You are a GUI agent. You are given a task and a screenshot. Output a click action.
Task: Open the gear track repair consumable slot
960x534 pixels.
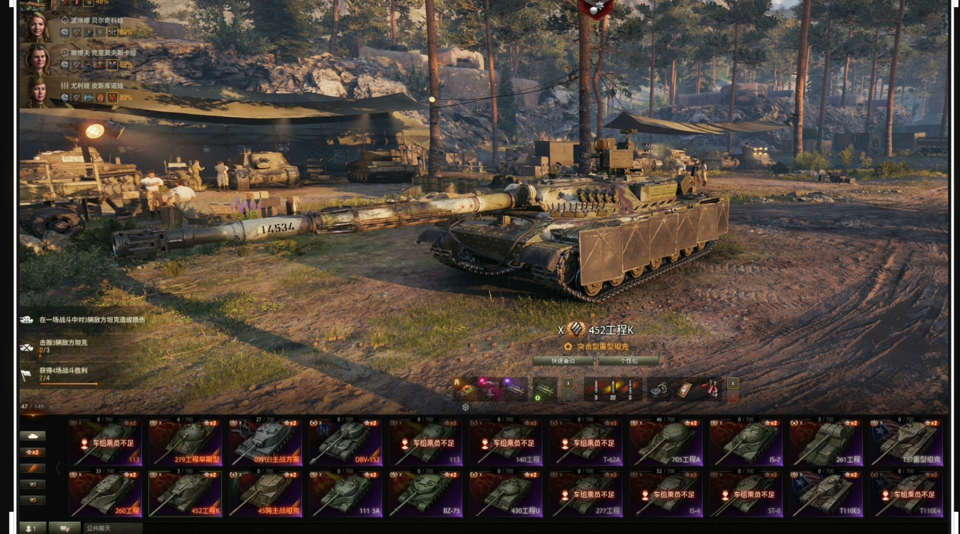click(659, 390)
